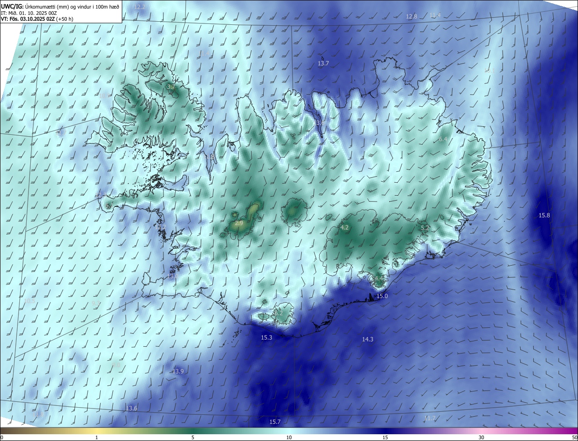Click the 10.1 value label on the map
The image size is (578, 441).
[x=489, y=71]
